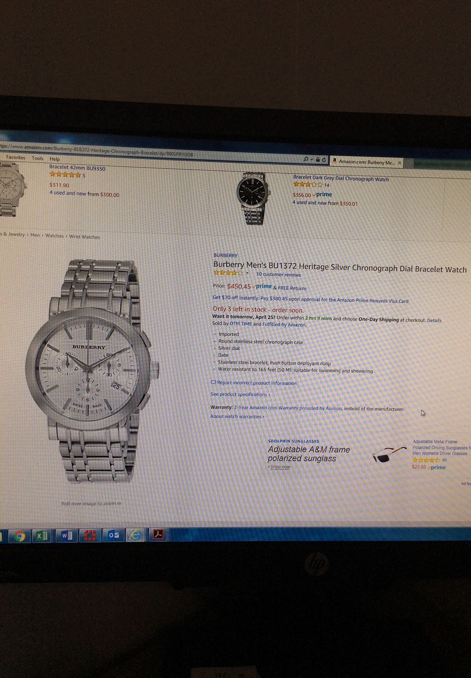Viewport: 471px width, 678px height.
Task: Expand See product specifications
Action: tap(240, 394)
